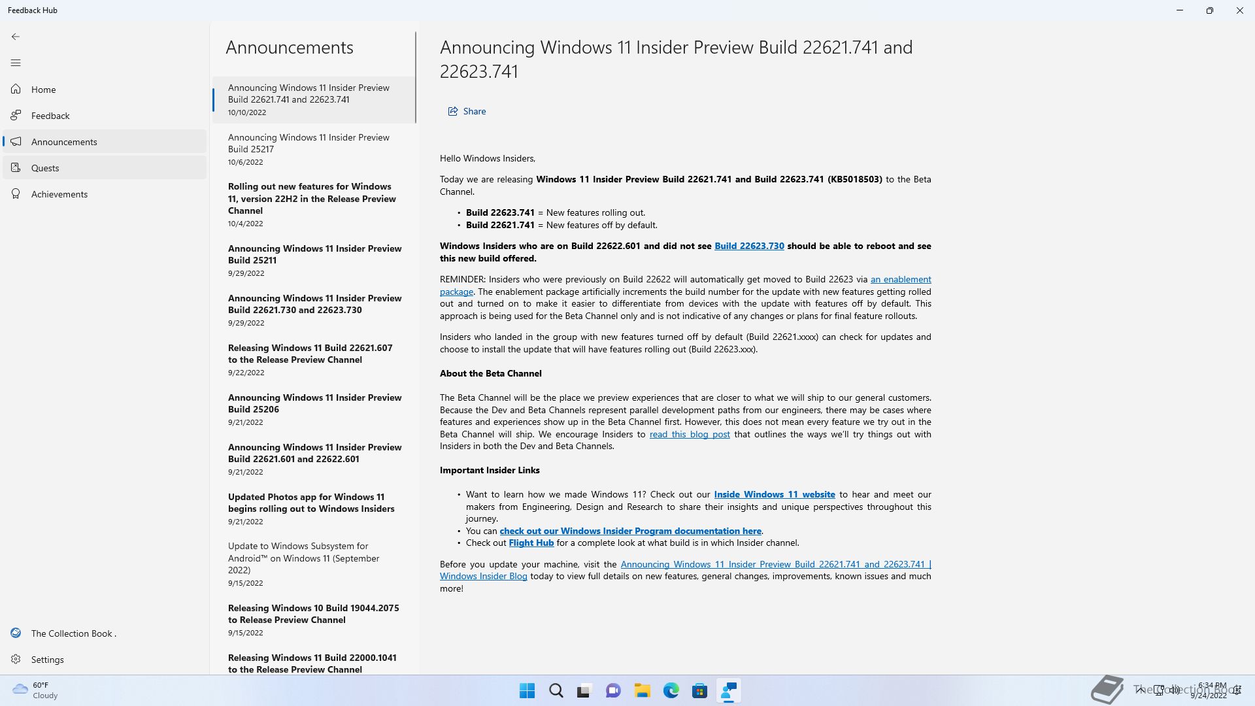
Task: Open the Build 22623.730 link
Action: coord(749,246)
